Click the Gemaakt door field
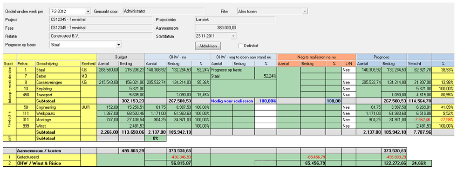The image size is (457, 170). point(163,11)
